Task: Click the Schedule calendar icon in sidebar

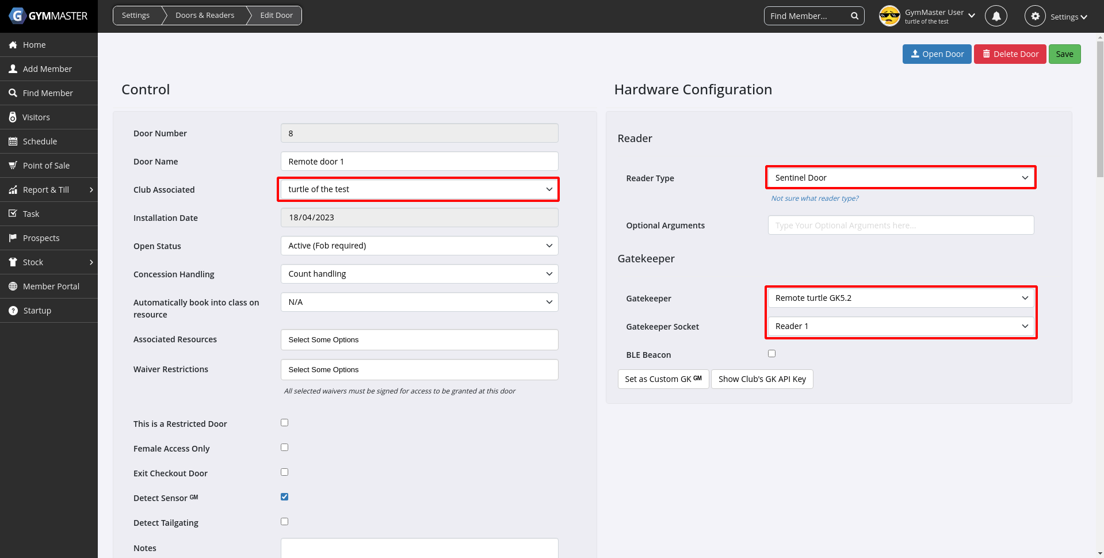Action: pos(13,142)
